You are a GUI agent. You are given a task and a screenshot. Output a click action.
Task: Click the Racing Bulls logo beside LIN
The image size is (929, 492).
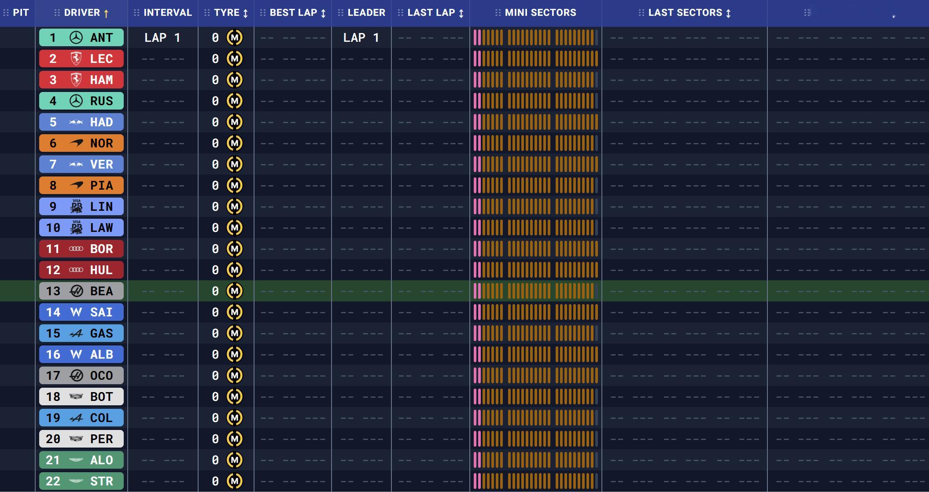77,206
